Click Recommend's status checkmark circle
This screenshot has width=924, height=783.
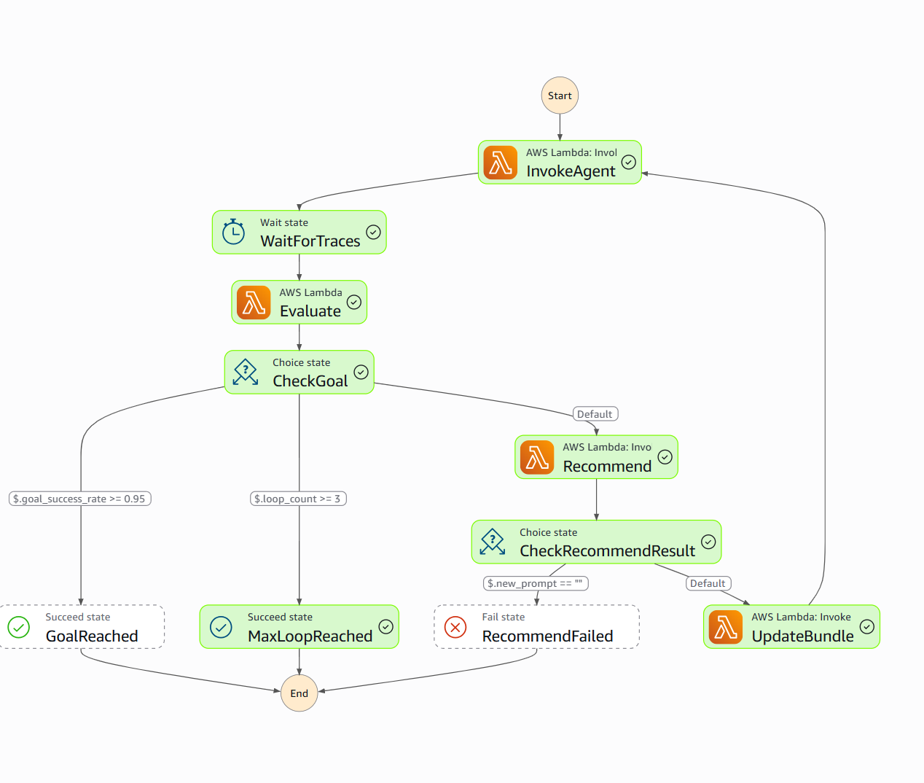(x=665, y=456)
